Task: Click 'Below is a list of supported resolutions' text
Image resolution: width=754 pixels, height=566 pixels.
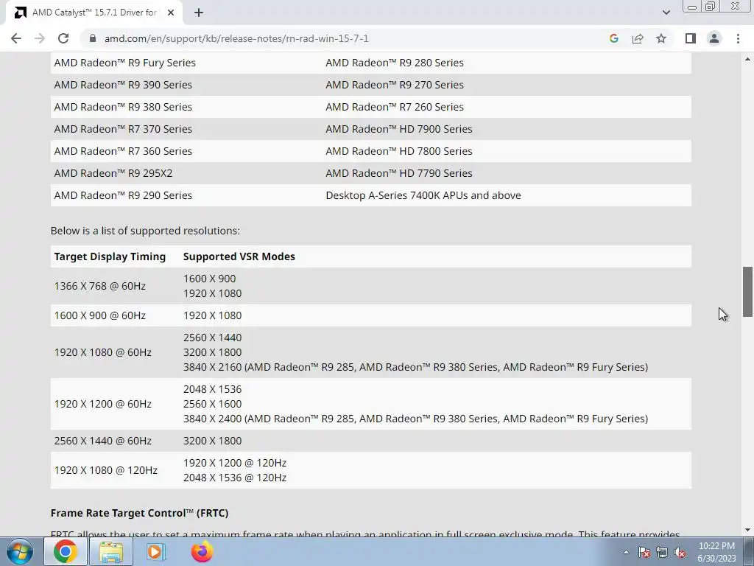Action: [145, 231]
